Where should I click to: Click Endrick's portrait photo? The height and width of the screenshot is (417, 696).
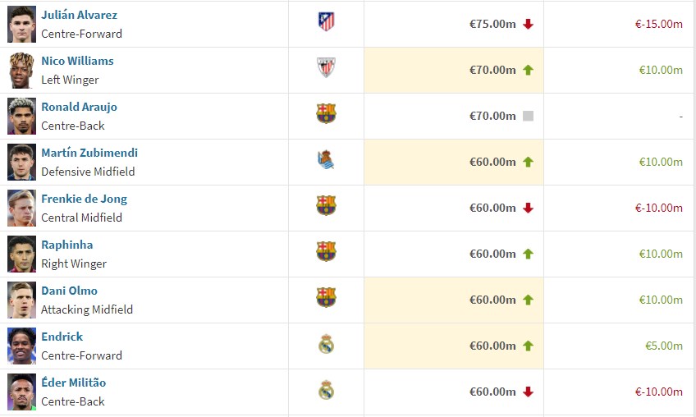21,346
